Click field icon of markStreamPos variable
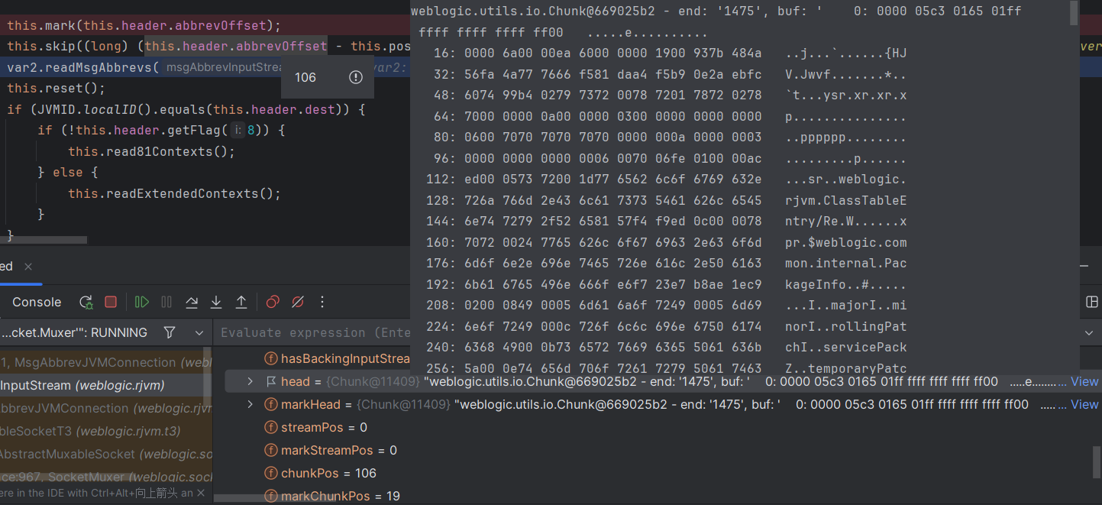The height and width of the screenshot is (505, 1102). [x=271, y=450]
